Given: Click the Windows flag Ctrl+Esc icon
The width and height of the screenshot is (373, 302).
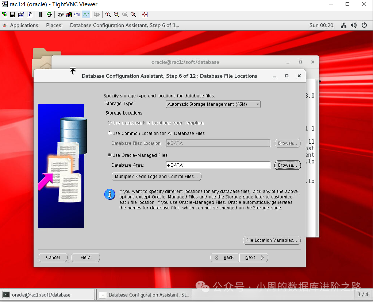Looking at the screenshot, I should click(x=69, y=15).
